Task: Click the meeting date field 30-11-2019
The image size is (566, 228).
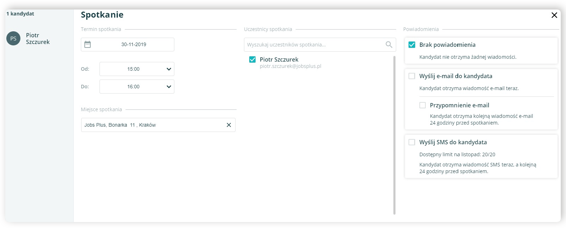Action: tap(128, 44)
